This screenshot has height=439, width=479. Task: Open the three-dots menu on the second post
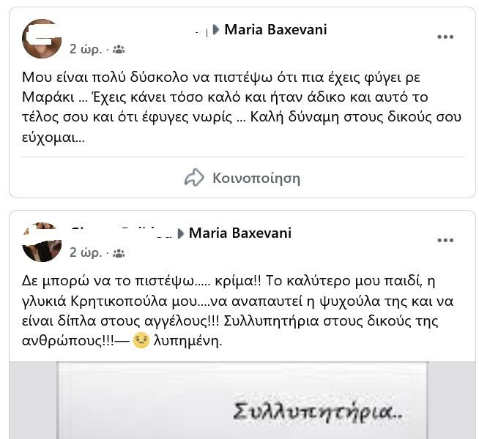(445, 241)
